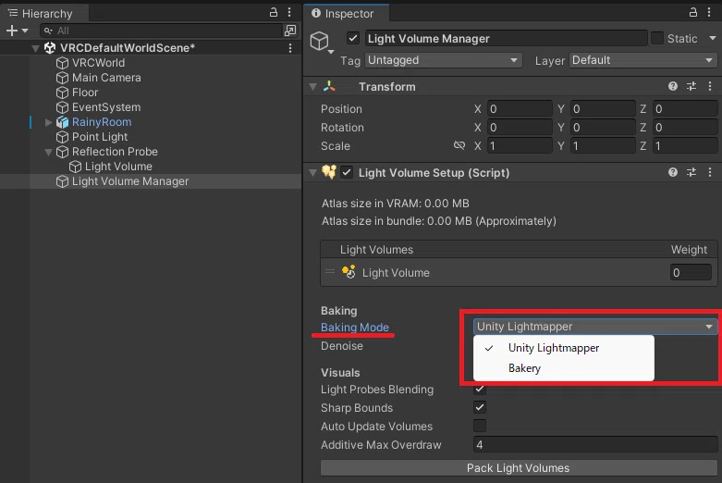Click the drag handle of the Light Volume row
Viewport: 722px width, 483px height.
pos(330,271)
